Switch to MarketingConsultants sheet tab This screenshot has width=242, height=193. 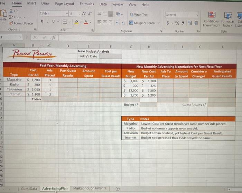tap(90, 188)
